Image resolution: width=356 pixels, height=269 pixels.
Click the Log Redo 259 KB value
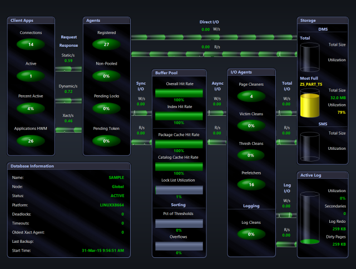click(339, 229)
